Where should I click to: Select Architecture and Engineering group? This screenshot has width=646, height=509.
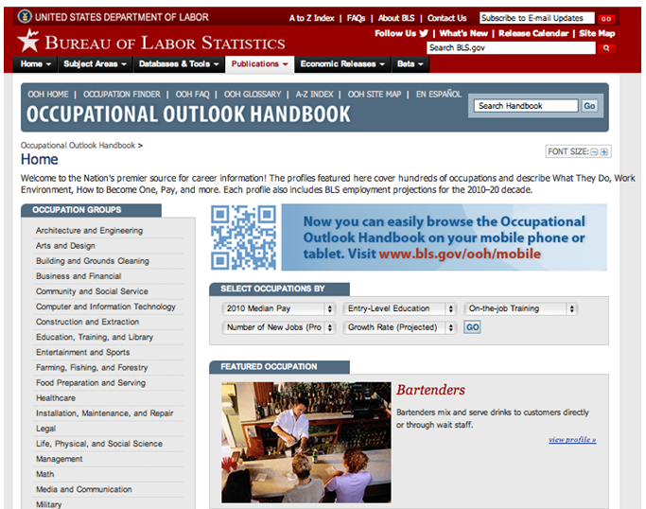click(90, 231)
